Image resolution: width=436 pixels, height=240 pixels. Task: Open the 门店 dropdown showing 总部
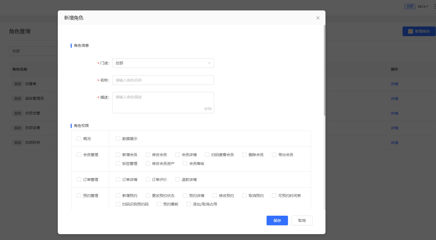[163, 63]
